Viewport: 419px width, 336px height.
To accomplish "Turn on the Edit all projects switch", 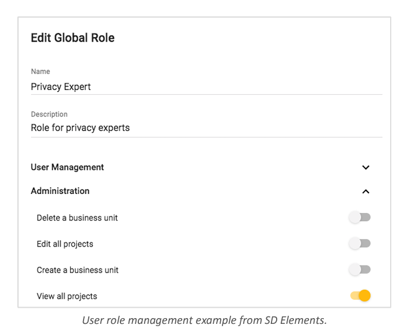I will click(x=360, y=244).
